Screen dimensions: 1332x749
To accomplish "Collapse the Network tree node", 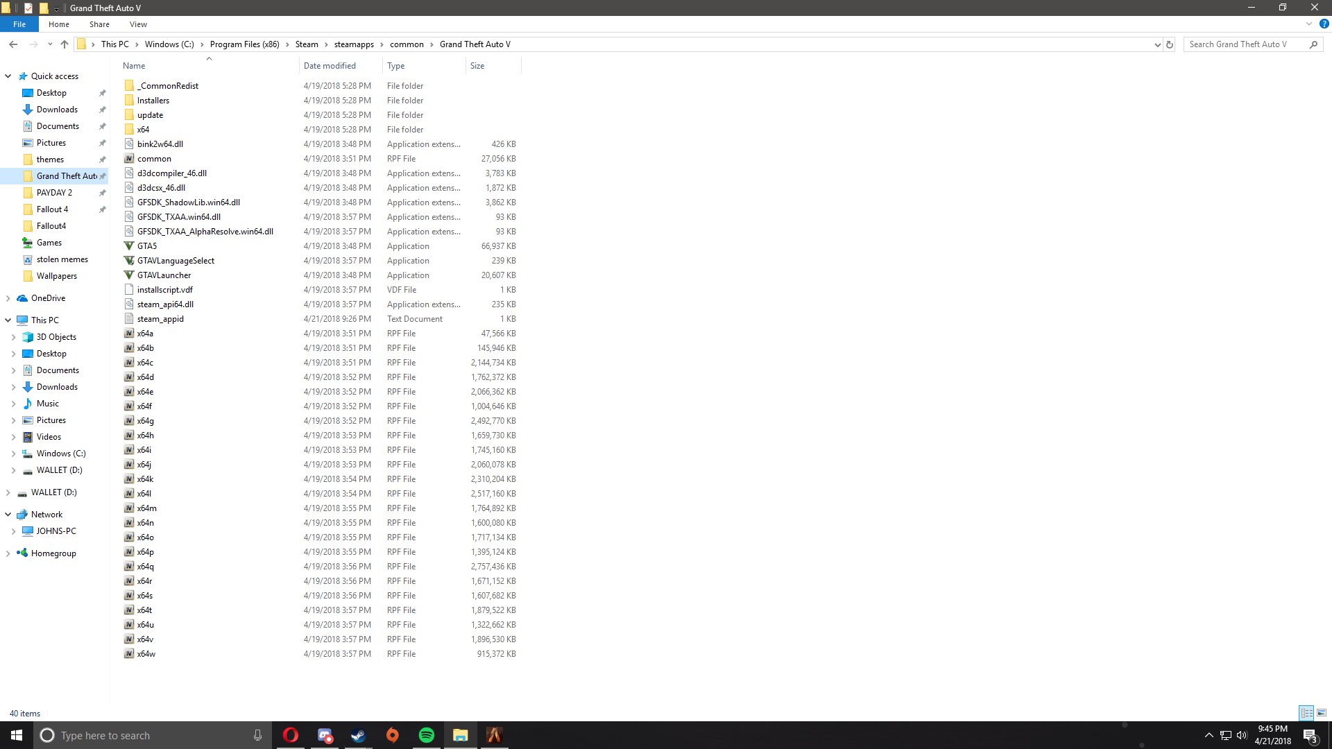I will pos(8,515).
